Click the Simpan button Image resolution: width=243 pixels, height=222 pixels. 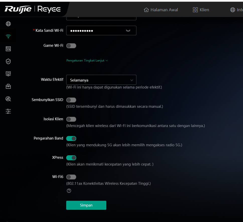[x=86, y=205]
